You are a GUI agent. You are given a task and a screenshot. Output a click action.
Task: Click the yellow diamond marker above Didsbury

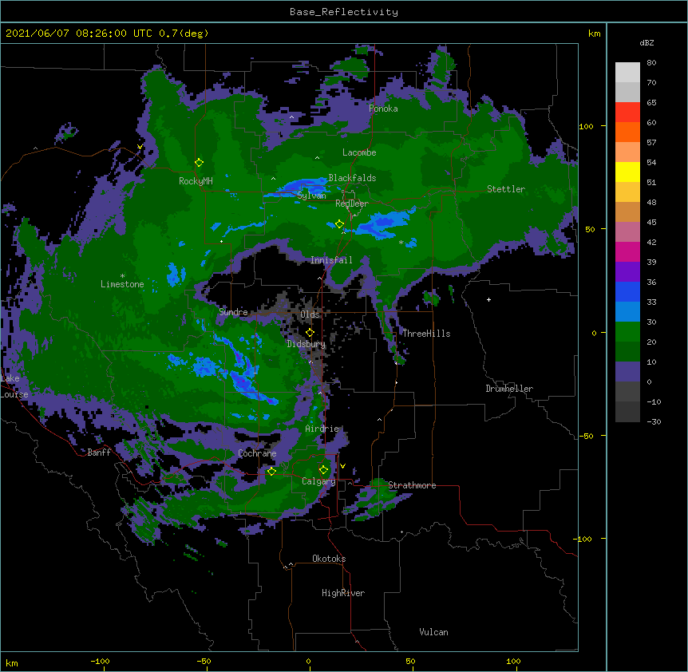[x=310, y=333]
